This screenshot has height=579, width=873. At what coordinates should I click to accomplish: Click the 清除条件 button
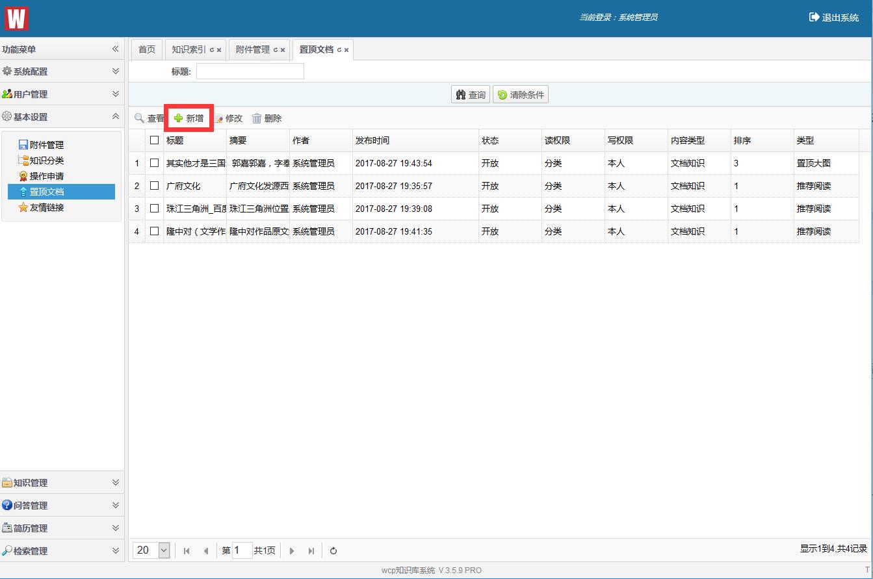point(521,95)
